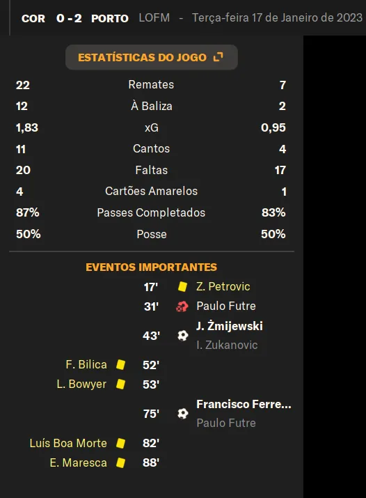Open the Estatísticas do Jogo button

click(152, 57)
